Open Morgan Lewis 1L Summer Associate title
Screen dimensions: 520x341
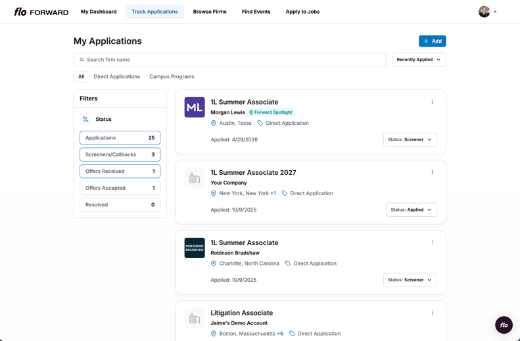[x=245, y=102]
